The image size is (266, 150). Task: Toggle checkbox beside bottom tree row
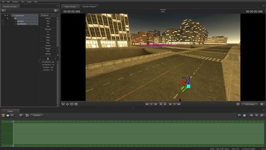pos(2,24)
